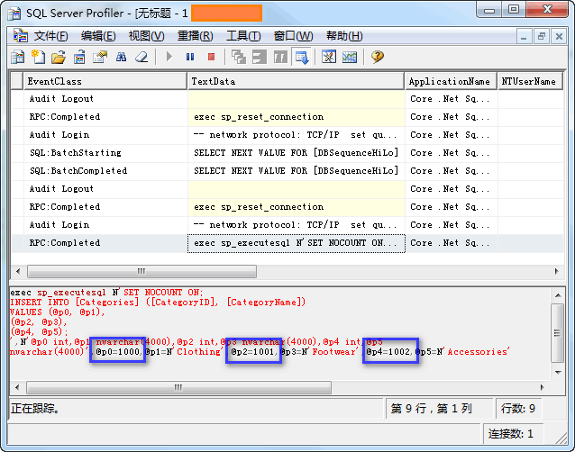
Task: Click the '连接数: 1' status entry
Action: pyautogui.click(x=510, y=434)
